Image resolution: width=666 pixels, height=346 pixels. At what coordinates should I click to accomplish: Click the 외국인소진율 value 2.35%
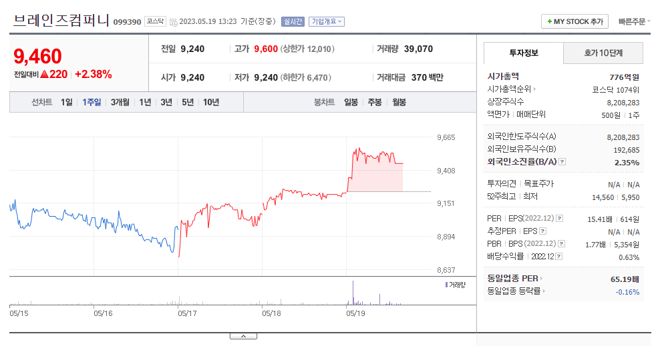coord(627,163)
